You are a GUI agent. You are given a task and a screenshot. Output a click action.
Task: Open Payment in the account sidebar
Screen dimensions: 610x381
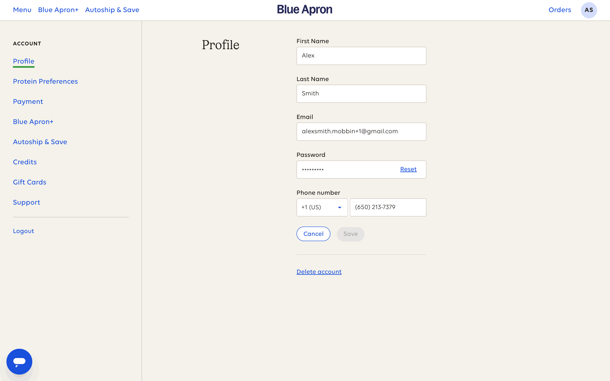pyautogui.click(x=28, y=102)
